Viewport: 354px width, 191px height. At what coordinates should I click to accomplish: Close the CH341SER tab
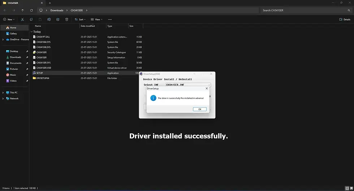(42, 3)
